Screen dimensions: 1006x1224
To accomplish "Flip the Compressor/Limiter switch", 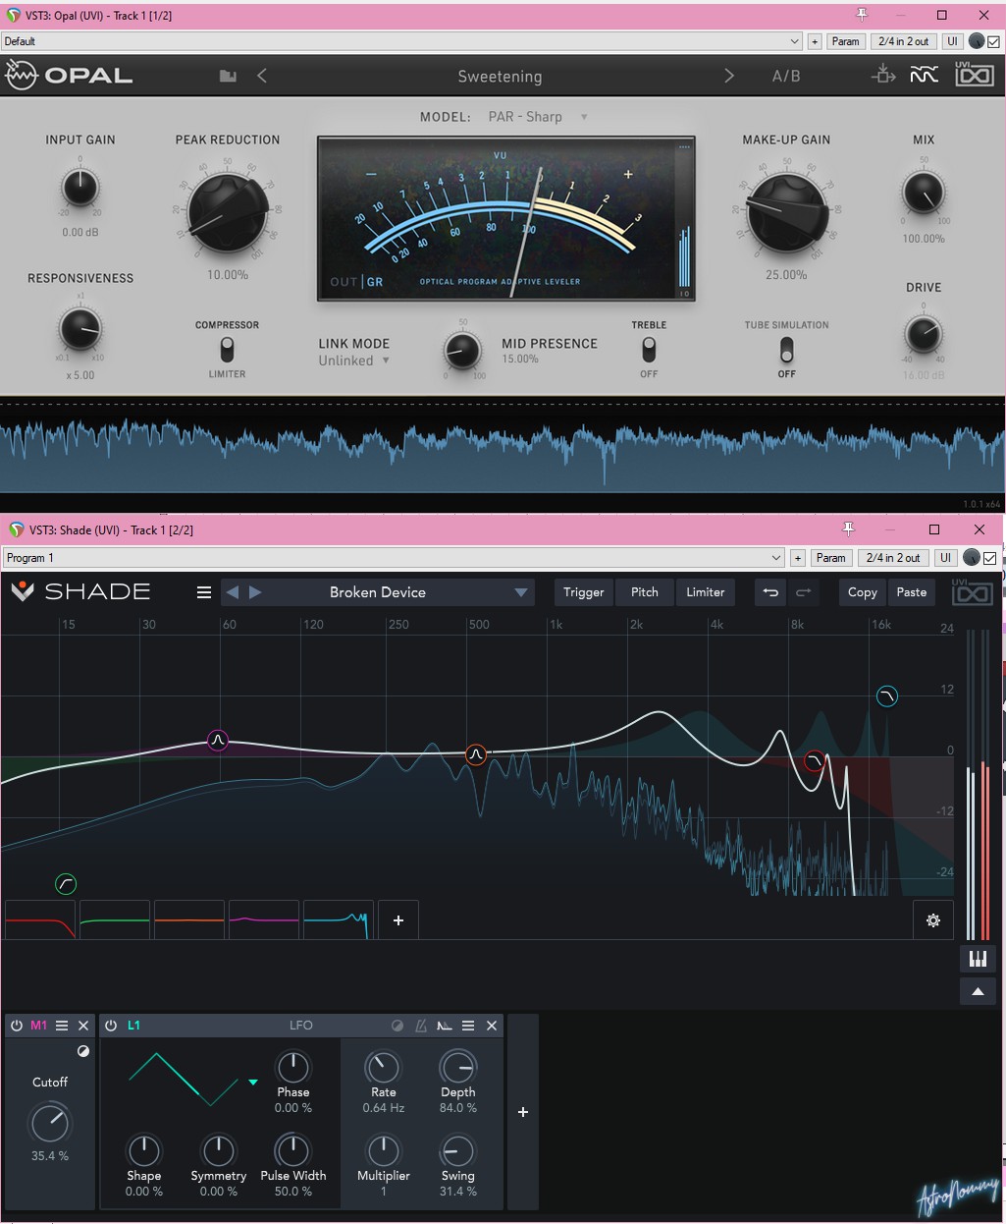I will pos(227,350).
